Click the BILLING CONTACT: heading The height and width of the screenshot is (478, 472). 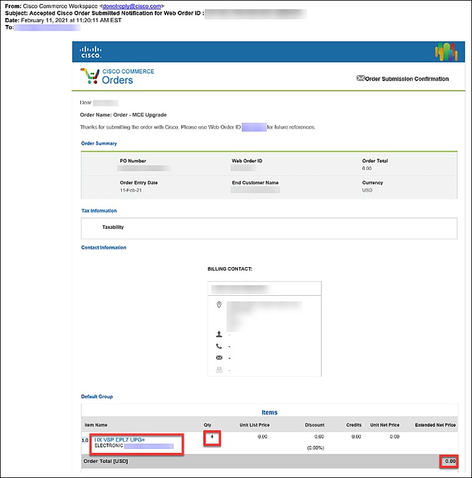[230, 269]
